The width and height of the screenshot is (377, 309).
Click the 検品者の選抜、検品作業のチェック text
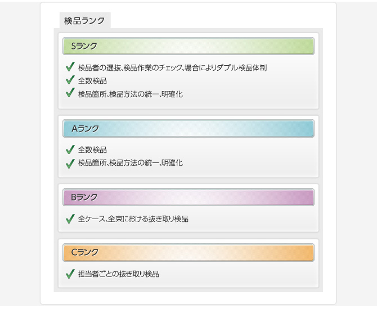tap(172, 68)
